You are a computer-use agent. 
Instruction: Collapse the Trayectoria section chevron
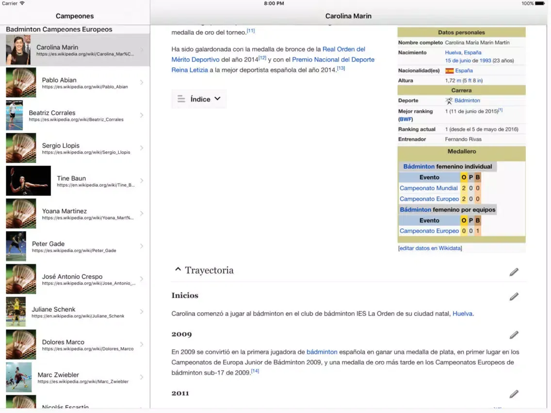click(178, 270)
